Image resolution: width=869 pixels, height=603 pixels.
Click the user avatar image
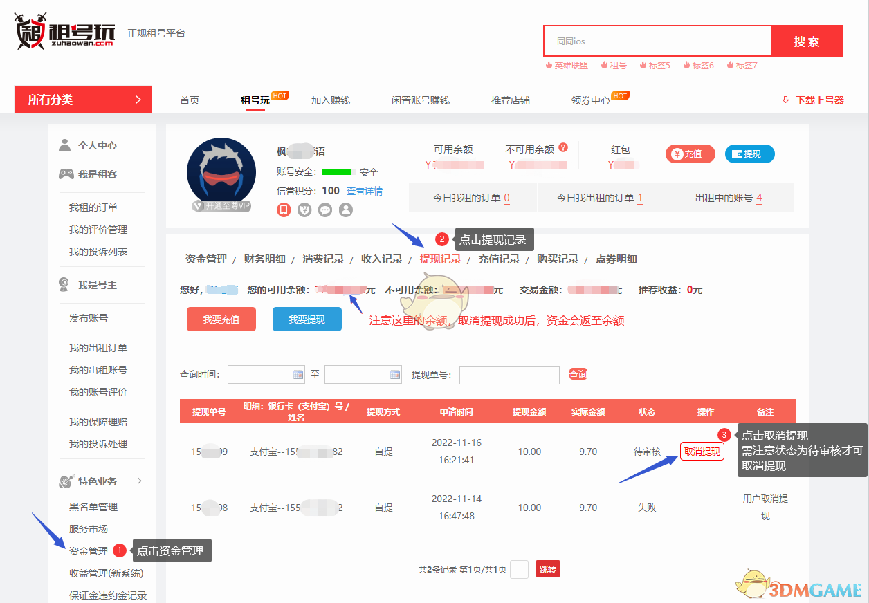click(221, 172)
